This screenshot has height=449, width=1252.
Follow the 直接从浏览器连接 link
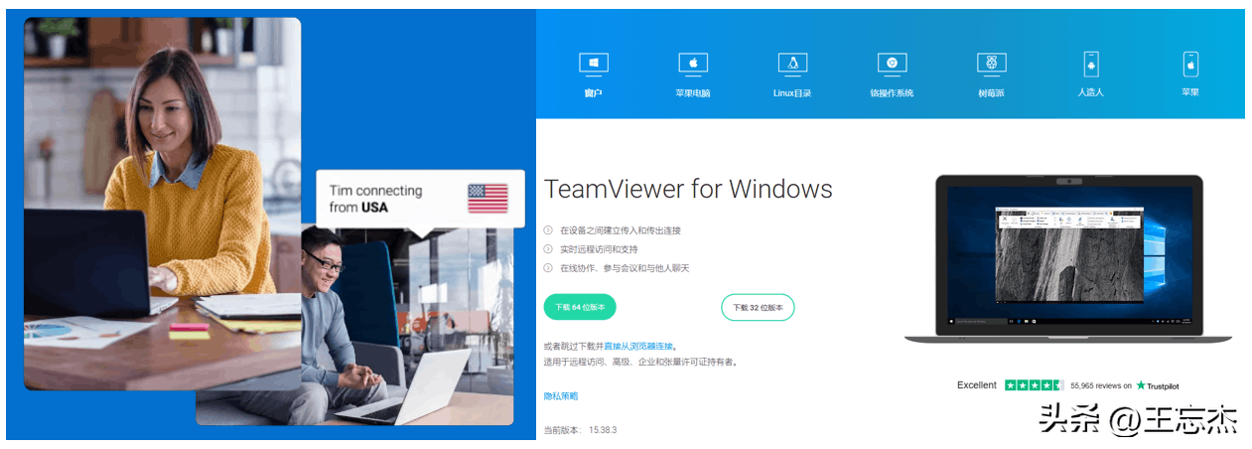(638, 347)
